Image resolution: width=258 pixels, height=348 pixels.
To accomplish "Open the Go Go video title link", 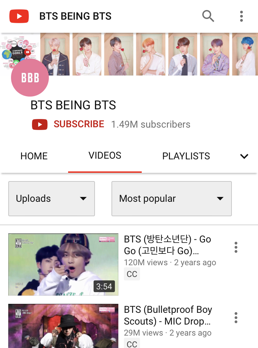I will 168,245.
